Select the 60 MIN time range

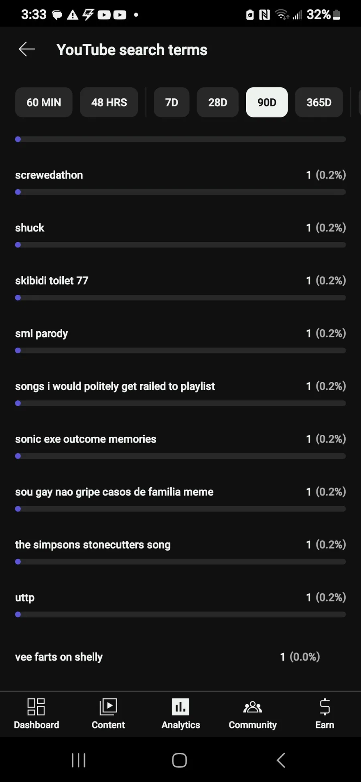click(x=44, y=102)
